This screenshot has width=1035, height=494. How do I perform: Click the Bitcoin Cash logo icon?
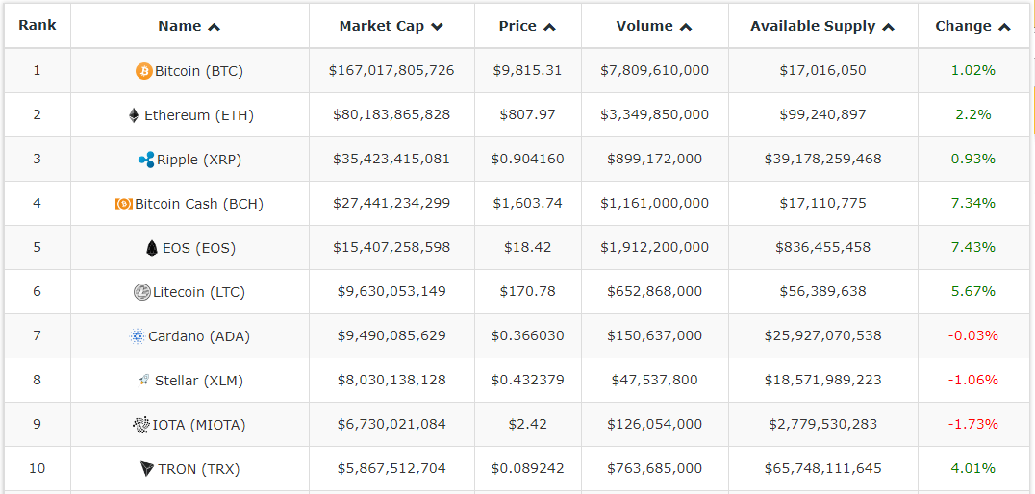pyautogui.click(x=124, y=204)
